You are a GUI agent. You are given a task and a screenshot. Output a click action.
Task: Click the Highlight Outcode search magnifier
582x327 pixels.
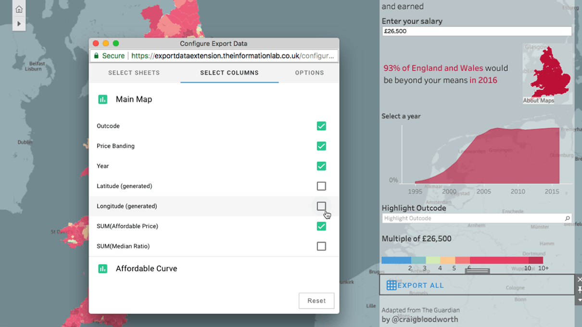pos(567,218)
